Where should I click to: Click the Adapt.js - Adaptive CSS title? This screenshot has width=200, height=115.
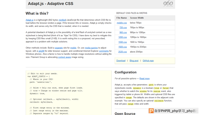[x=51, y=4]
